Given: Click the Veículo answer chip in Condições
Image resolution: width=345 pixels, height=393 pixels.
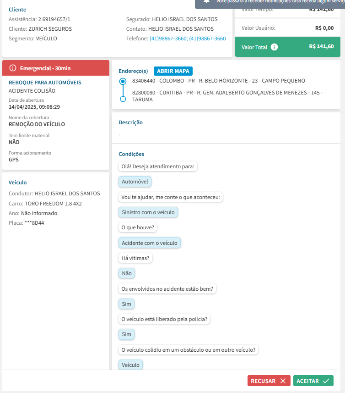Looking at the screenshot, I should pyautogui.click(x=131, y=365).
